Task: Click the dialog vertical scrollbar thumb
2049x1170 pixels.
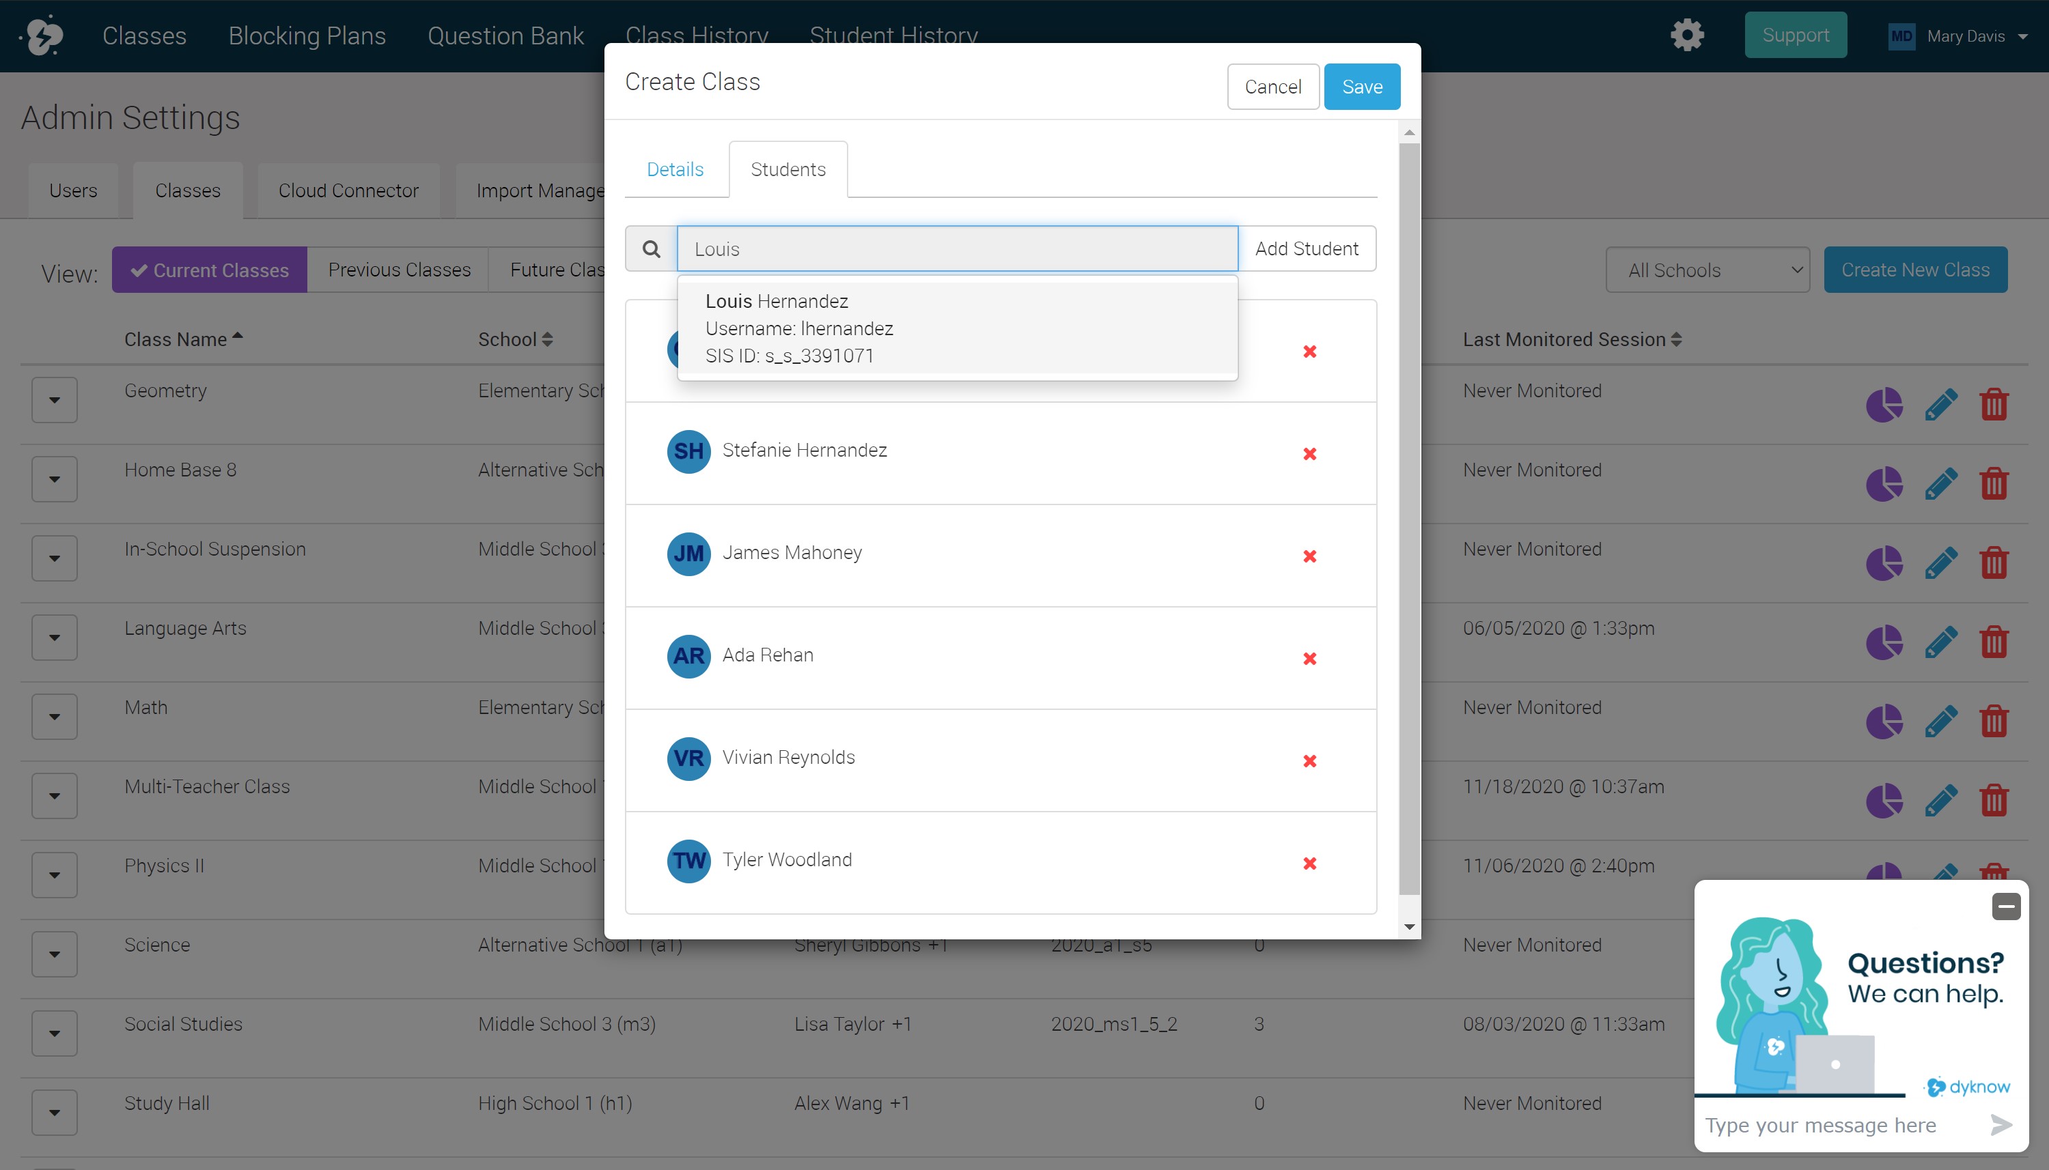Action: click(x=1409, y=519)
